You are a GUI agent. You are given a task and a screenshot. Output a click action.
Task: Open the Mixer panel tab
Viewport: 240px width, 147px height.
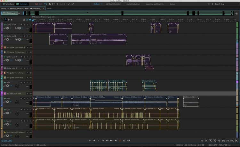[50, 8]
